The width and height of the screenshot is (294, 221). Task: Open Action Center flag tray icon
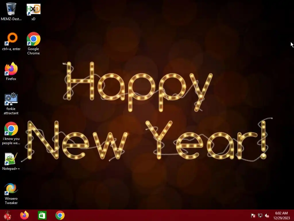[x=253, y=216]
